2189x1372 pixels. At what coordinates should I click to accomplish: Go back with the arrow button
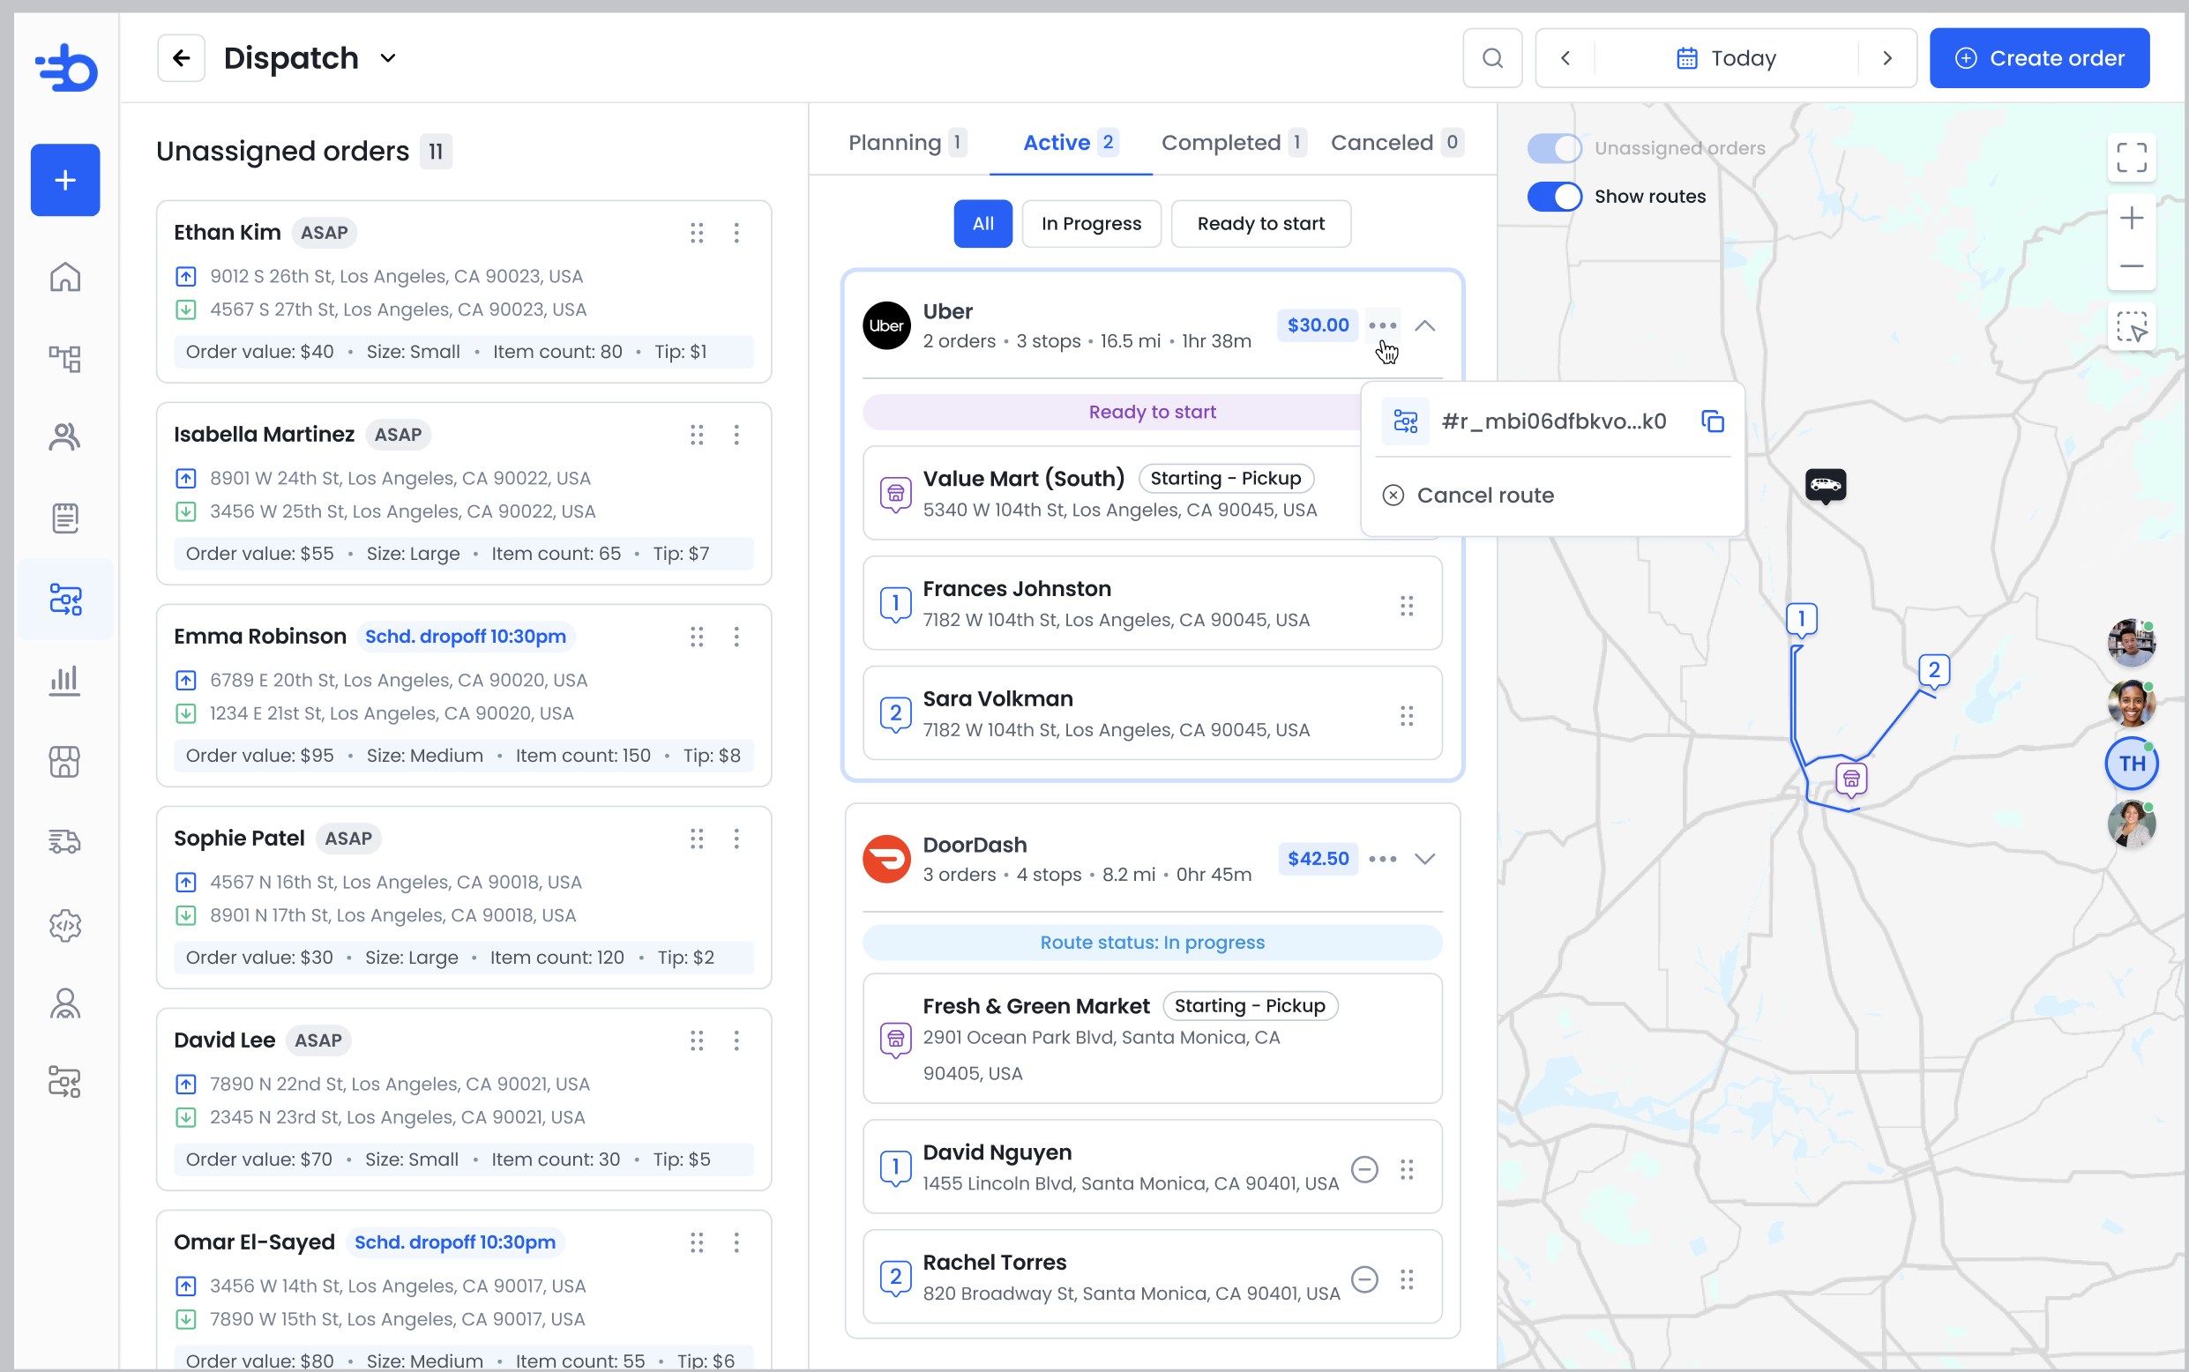182,58
